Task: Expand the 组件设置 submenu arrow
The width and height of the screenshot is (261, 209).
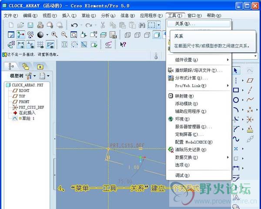Action: (228, 60)
